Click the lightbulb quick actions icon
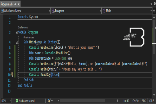The width and height of the screenshot is (156, 104). pyautogui.click(x=12, y=74)
